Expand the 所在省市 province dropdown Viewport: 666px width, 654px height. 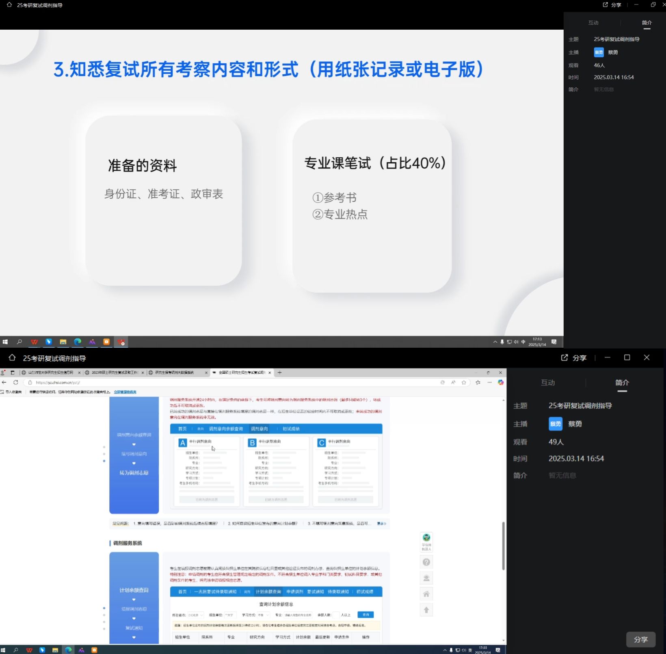pyautogui.click(x=196, y=615)
